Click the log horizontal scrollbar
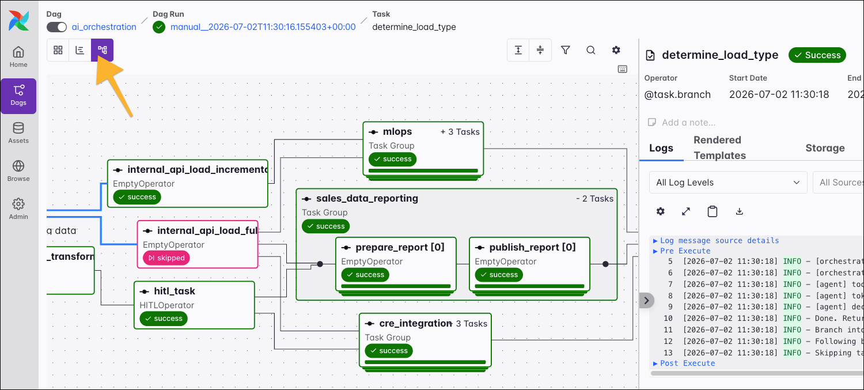 757,373
